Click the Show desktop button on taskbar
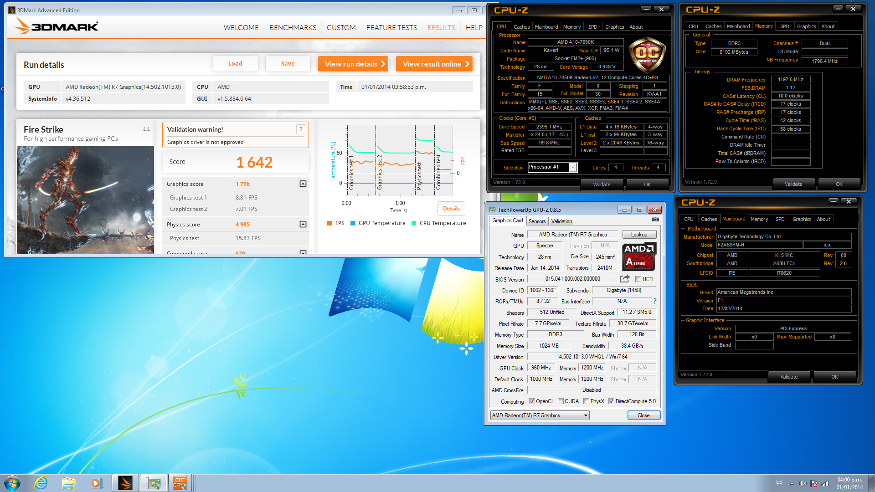This screenshot has height=492, width=875. point(871,483)
